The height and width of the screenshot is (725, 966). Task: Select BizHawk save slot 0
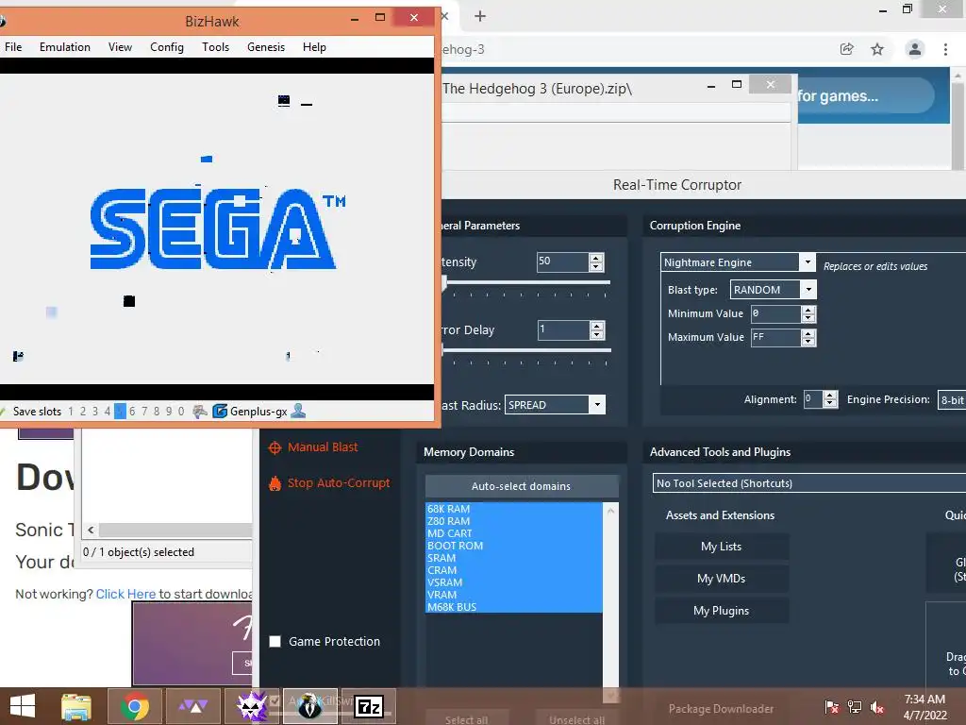(181, 412)
